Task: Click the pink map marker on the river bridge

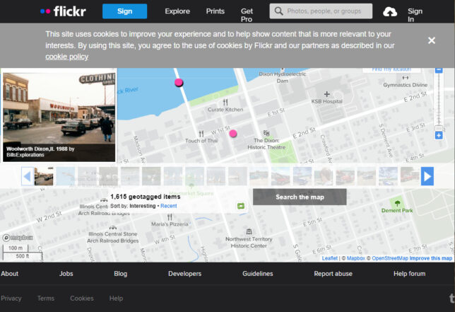Action: [x=179, y=83]
